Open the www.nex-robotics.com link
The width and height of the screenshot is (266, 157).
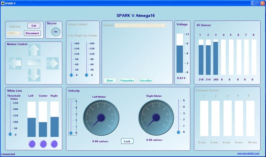pyautogui.click(x=248, y=153)
